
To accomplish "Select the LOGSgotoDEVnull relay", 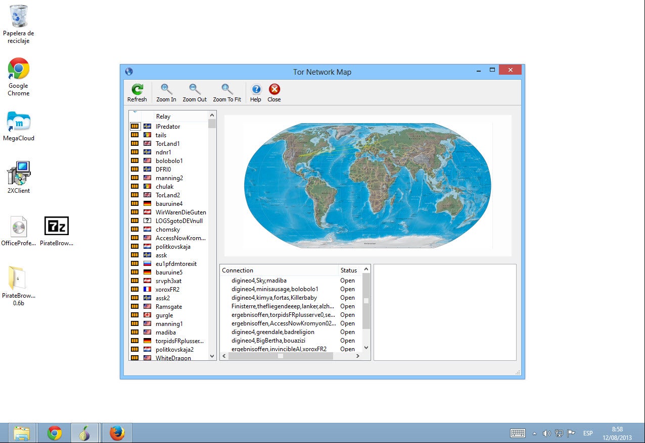I will point(179,221).
